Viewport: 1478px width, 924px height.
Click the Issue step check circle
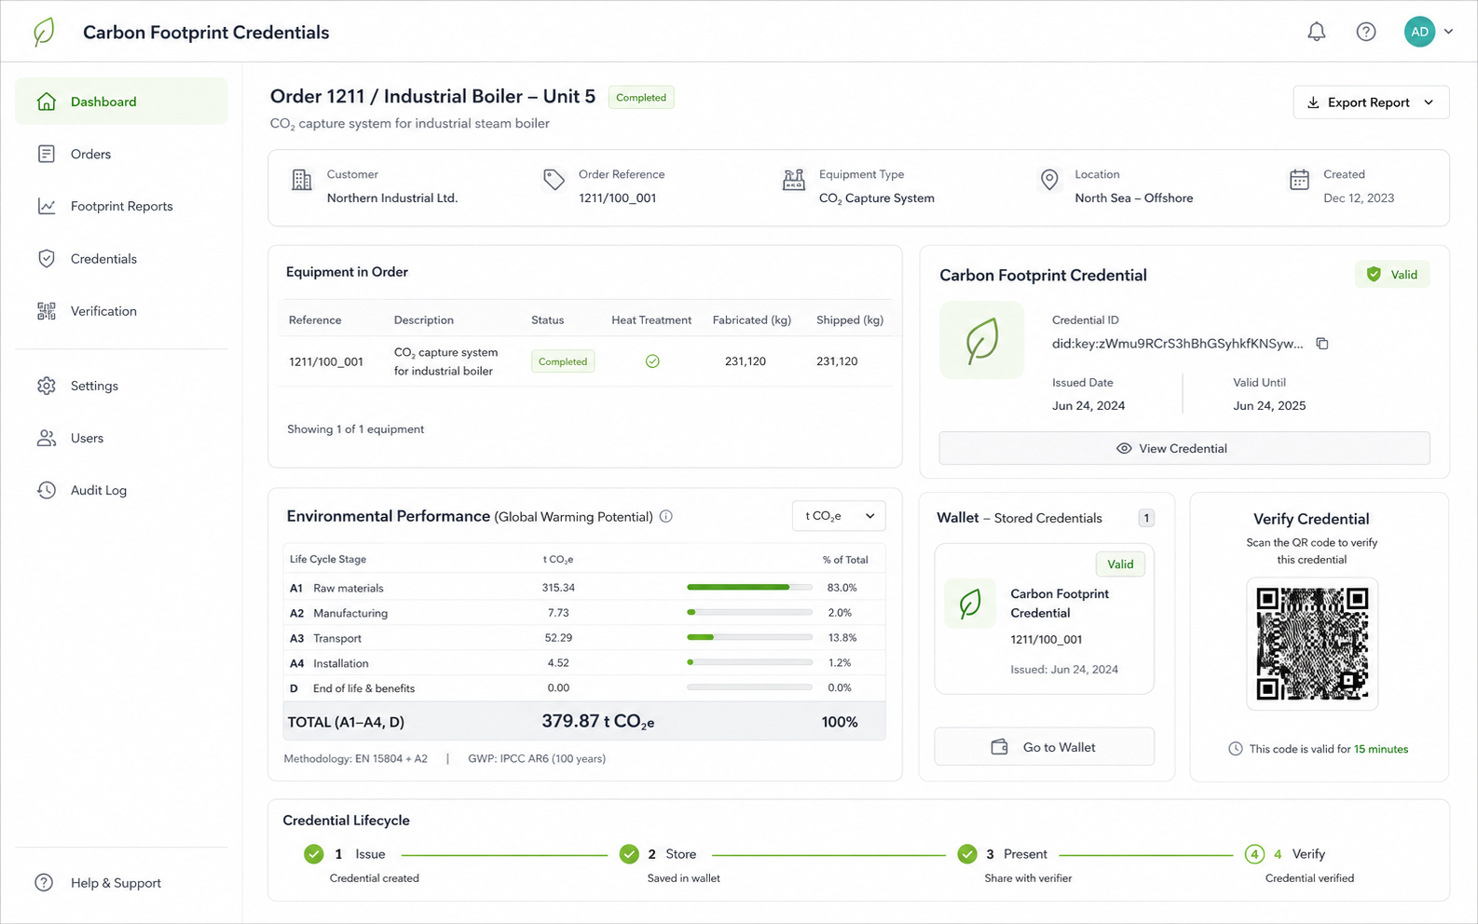314,854
